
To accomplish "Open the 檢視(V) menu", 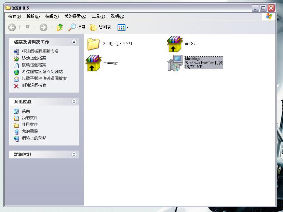I will [x=52, y=16].
